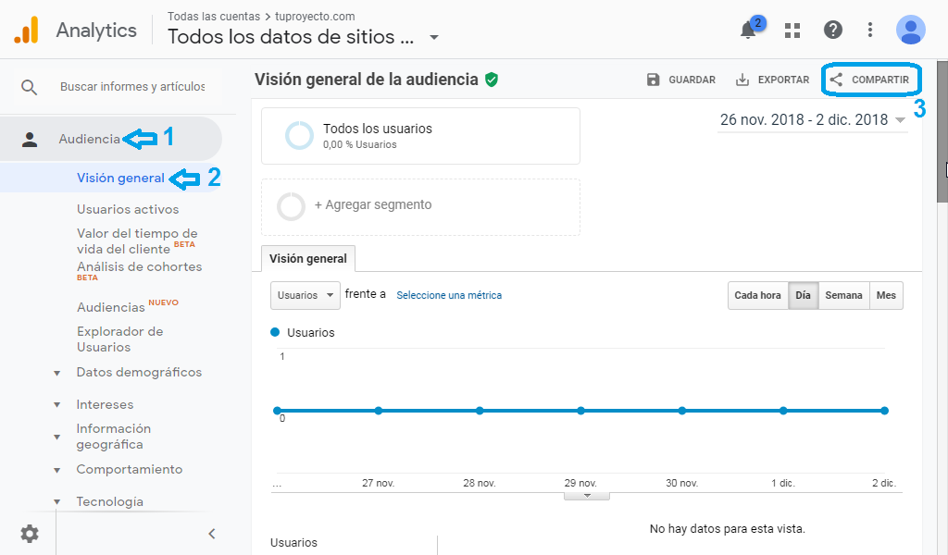This screenshot has height=555, width=948.
Task: Open the Admin settings gear icon
Action: (x=30, y=534)
